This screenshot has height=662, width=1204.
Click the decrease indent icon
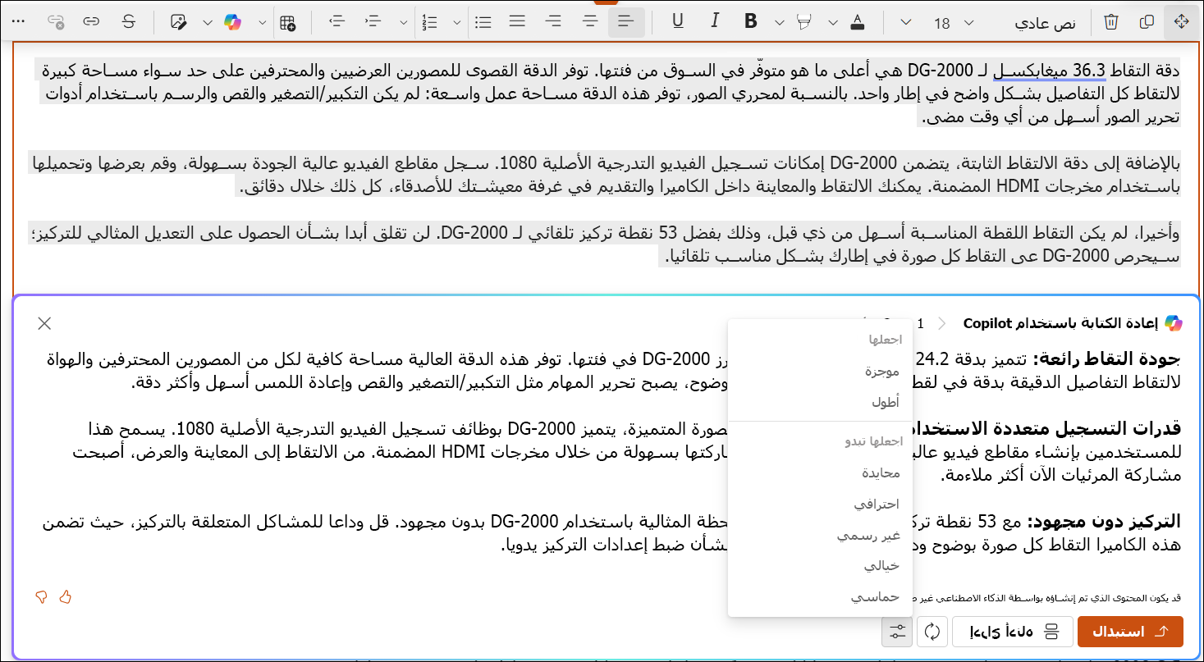(336, 22)
